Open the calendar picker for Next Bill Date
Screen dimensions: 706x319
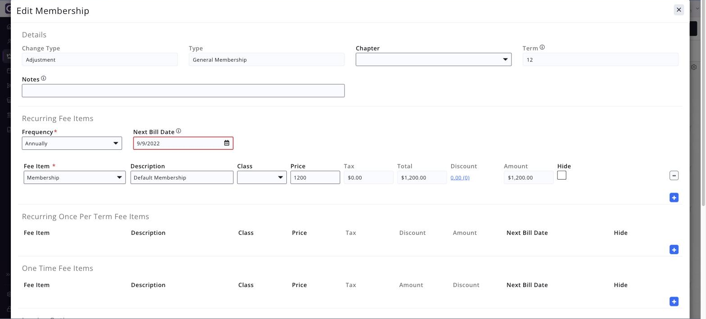[x=226, y=143]
